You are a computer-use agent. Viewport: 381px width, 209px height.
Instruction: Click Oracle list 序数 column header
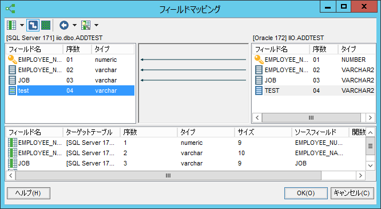pyautogui.click(x=324, y=49)
